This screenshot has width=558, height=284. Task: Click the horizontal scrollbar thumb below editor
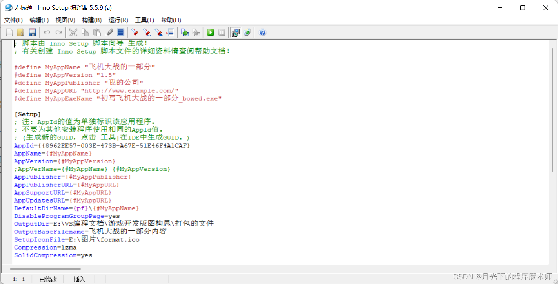coord(45,269)
